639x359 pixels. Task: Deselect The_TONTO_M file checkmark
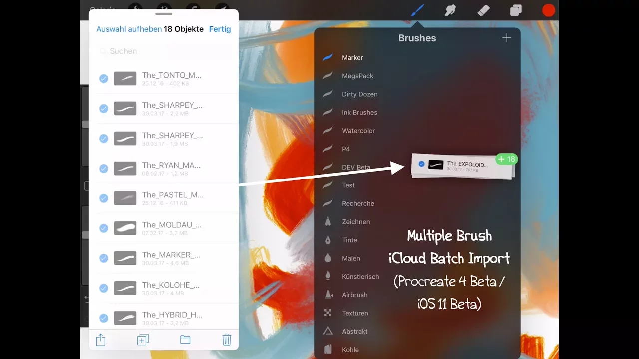(x=104, y=78)
